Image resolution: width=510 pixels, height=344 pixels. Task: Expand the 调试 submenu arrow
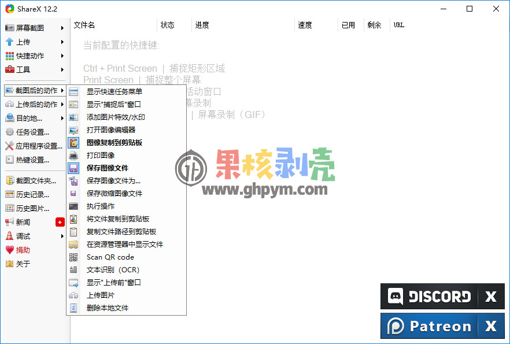click(62, 236)
